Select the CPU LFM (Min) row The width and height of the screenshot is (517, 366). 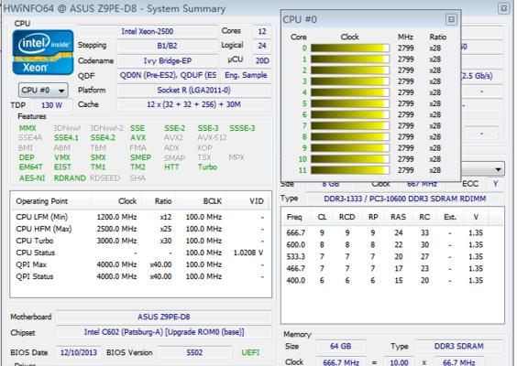click(140, 217)
